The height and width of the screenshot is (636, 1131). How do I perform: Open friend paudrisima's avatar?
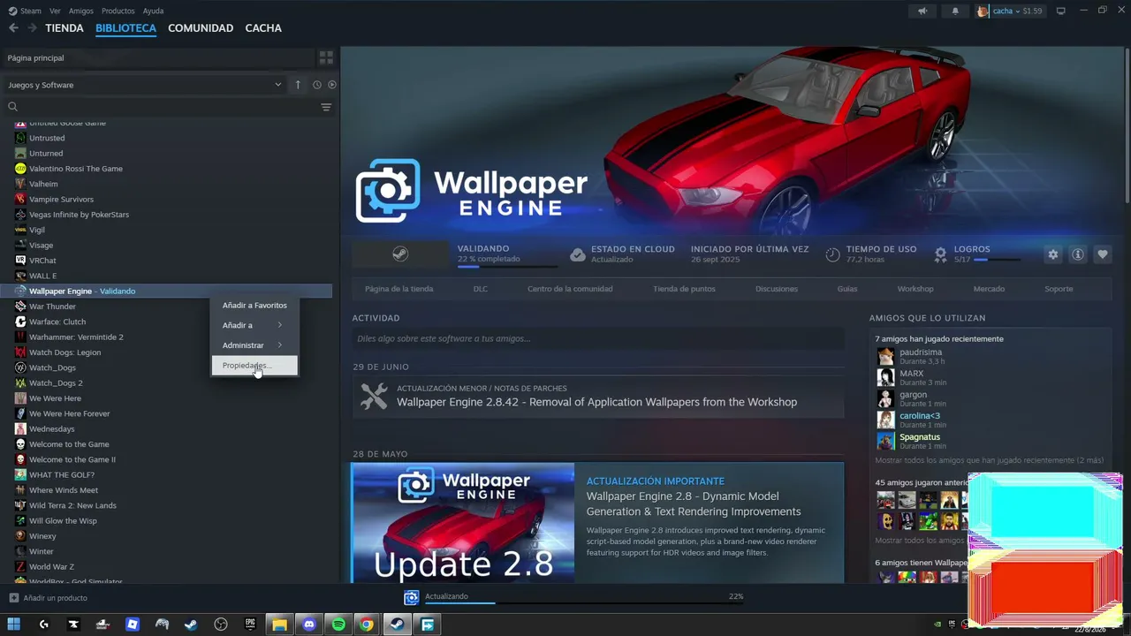pos(885,356)
